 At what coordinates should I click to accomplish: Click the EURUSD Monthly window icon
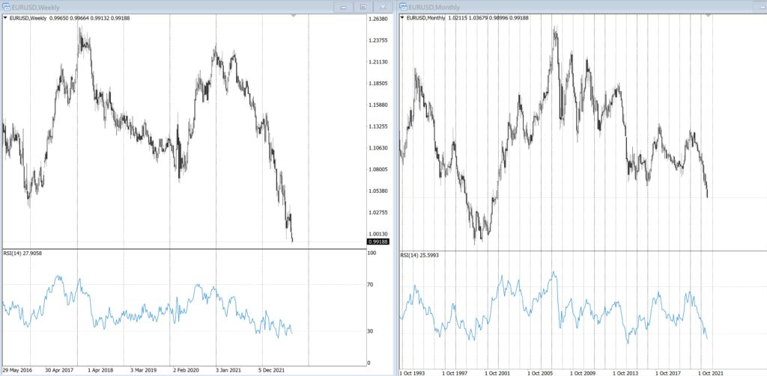(x=405, y=7)
